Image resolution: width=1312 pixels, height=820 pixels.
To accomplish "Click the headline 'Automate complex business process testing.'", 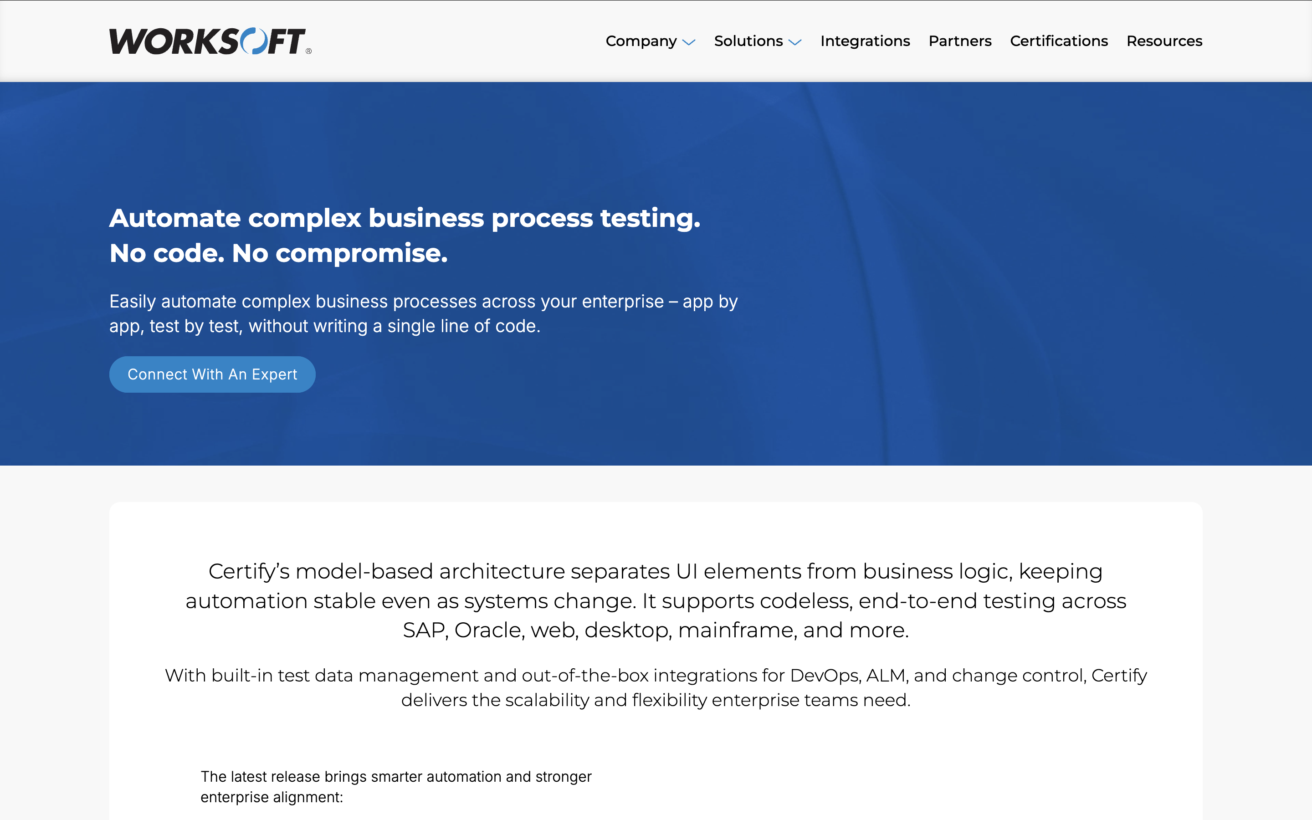I will click(x=405, y=218).
